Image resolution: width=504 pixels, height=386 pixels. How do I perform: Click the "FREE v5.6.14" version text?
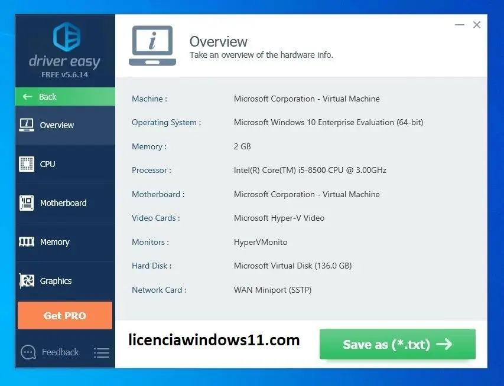click(x=64, y=75)
